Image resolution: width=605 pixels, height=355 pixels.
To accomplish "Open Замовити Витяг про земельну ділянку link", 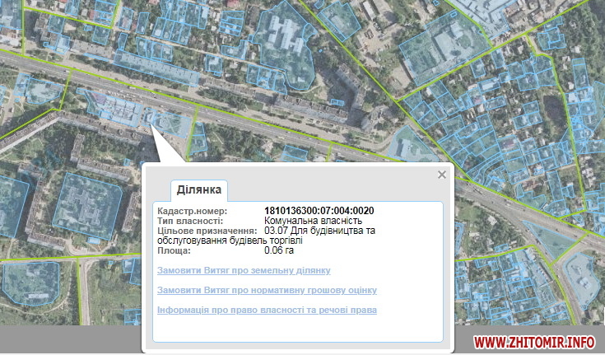I will point(243,270).
